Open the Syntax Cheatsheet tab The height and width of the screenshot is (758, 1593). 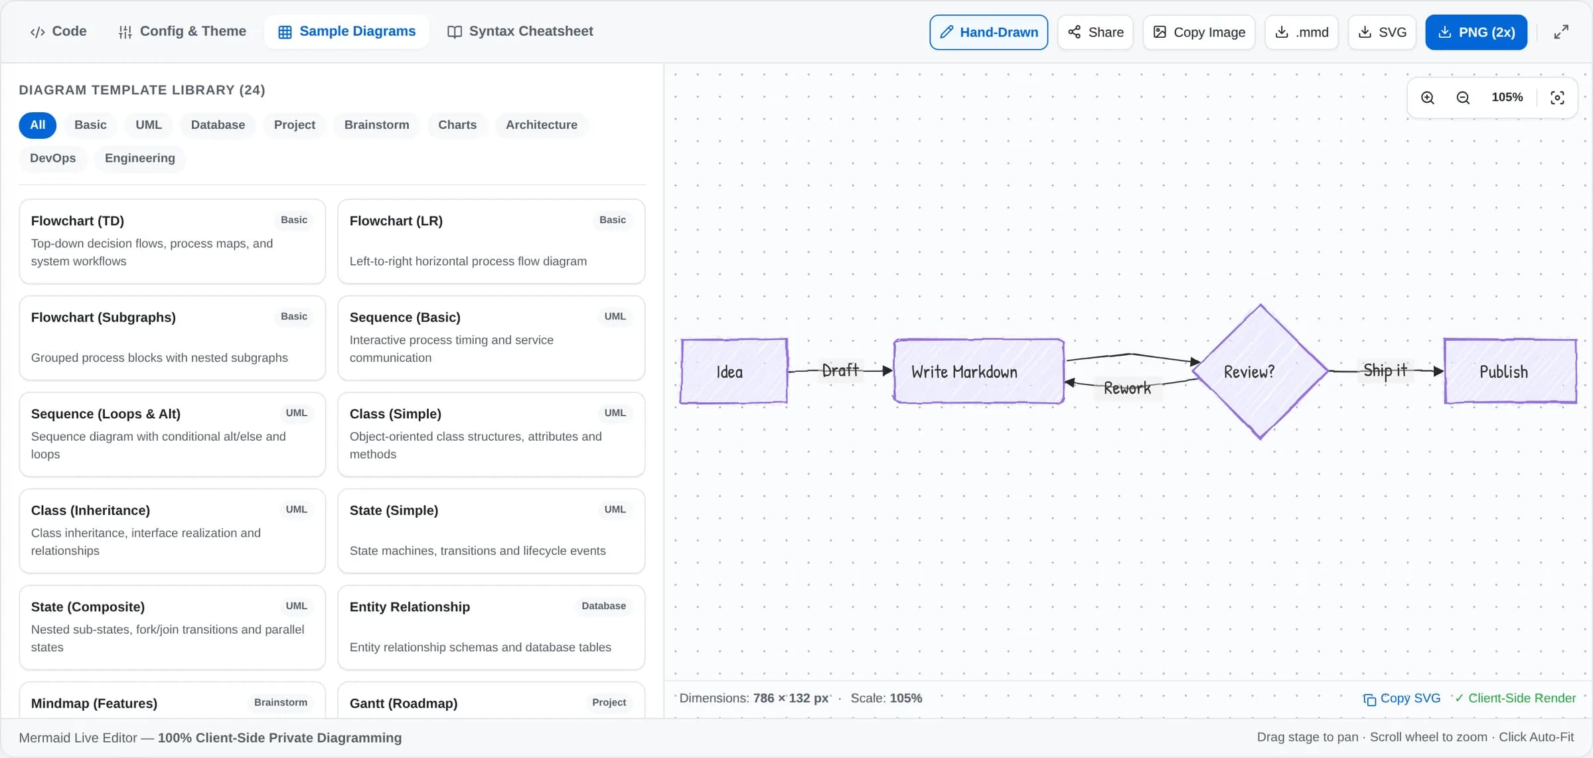tap(520, 31)
